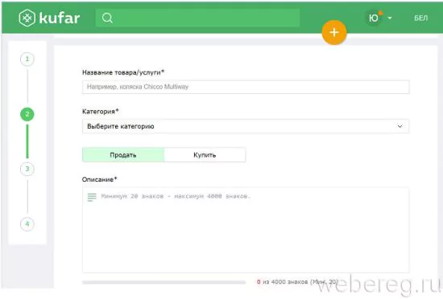
Task: Click the search magnifier icon
Action: (107, 18)
